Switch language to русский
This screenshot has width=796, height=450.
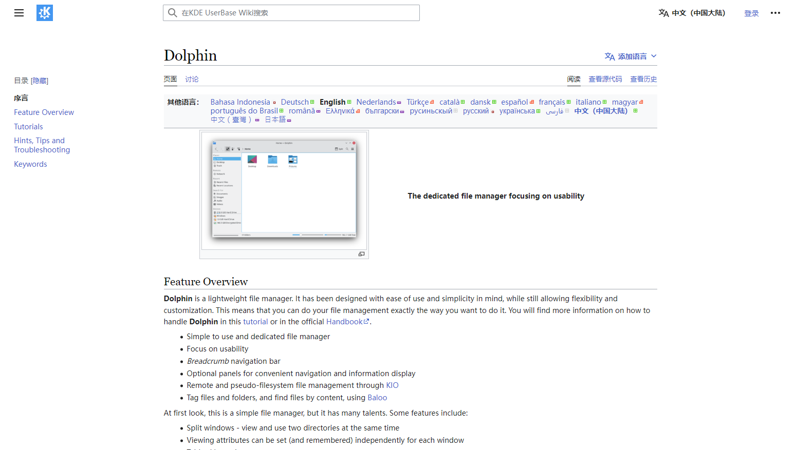pos(476,111)
